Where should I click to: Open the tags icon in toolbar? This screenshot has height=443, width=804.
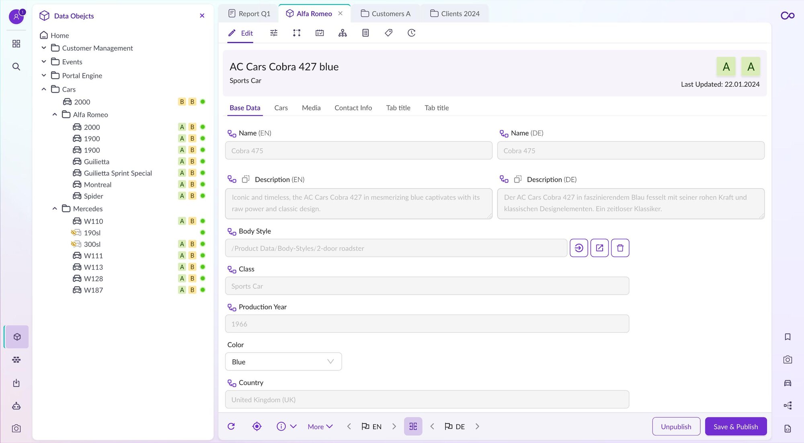[x=388, y=33]
